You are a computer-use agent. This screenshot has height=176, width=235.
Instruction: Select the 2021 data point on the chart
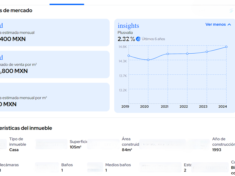(x=168, y=54)
